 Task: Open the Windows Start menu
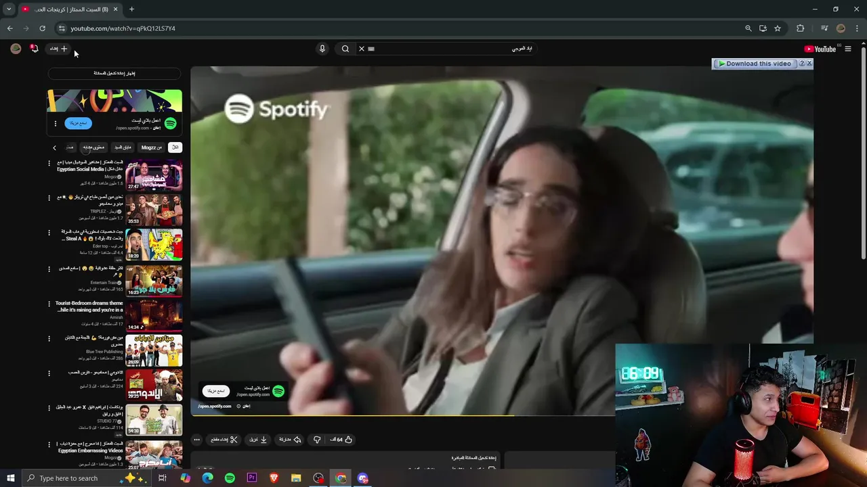10,478
